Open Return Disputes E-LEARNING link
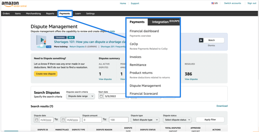 [83, 47]
